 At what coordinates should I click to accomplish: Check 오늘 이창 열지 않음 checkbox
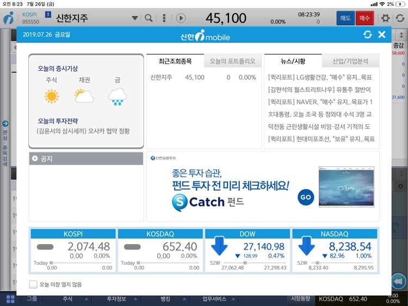pyautogui.click(x=33, y=284)
